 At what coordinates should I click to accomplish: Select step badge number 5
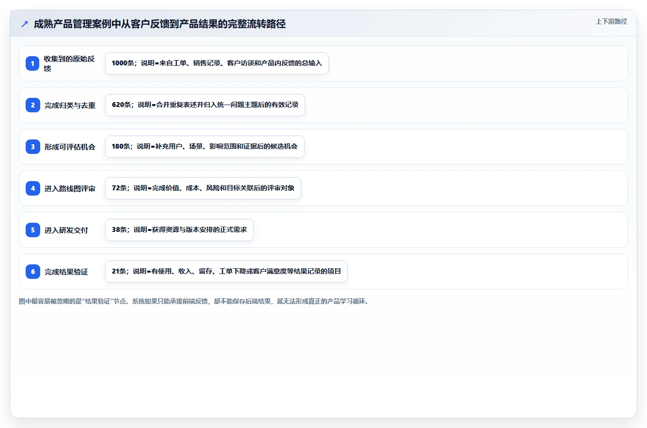(32, 230)
